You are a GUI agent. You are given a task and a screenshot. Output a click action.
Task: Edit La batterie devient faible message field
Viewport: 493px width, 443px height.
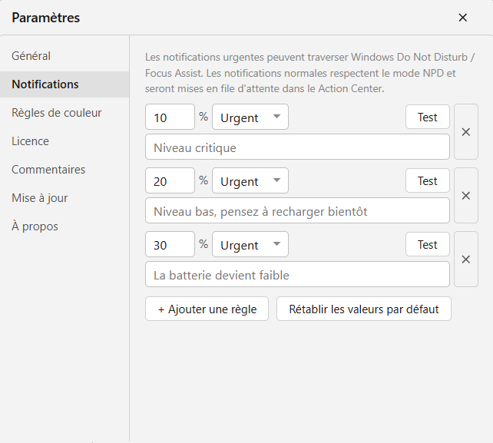click(297, 275)
